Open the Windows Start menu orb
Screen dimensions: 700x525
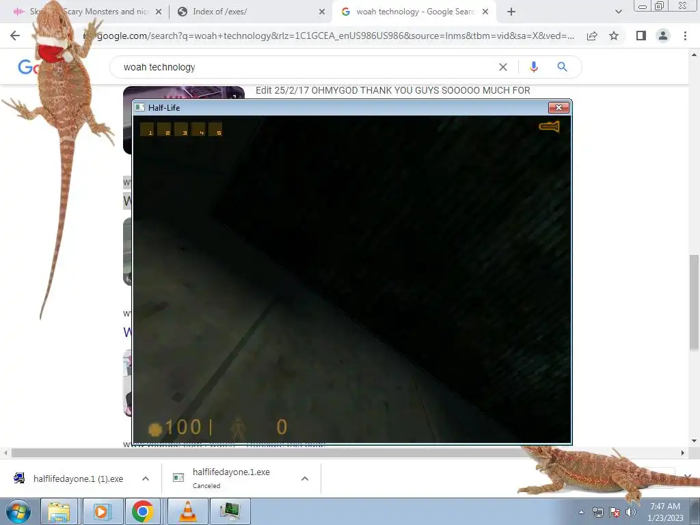pyautogui.click(x=18, y=511)
